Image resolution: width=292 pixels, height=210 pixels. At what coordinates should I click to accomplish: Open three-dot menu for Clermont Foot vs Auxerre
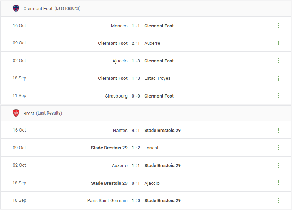pyautogui.click(x=278, y=43)
